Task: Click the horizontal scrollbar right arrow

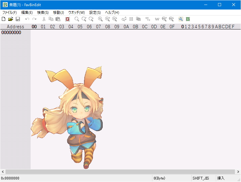Action: point(238,172)
